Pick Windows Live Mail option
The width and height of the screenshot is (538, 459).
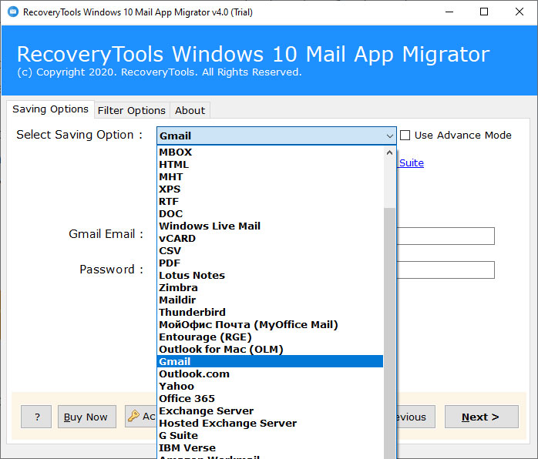pyautogui.click(x=271, y=226)
